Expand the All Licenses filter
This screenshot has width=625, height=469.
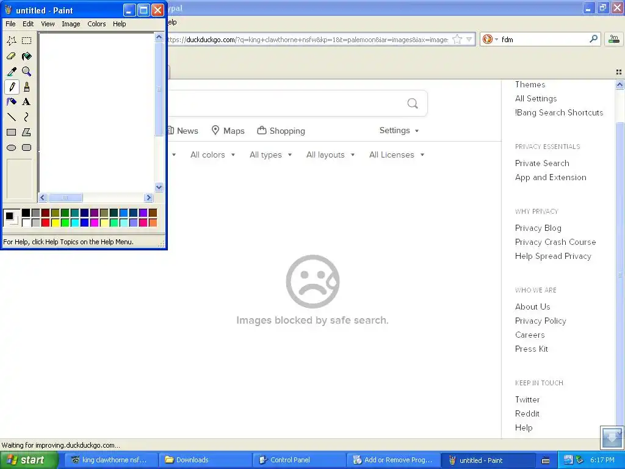(x=397, y=155)
